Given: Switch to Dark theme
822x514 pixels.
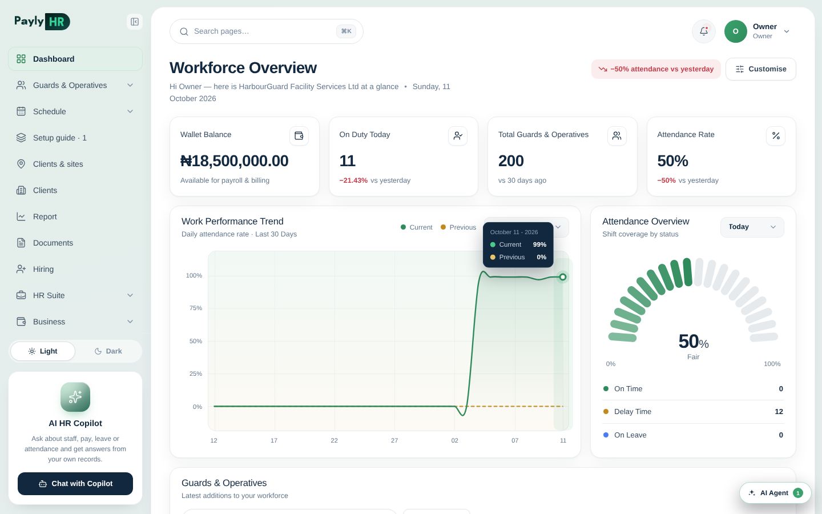Looking at the screenshot, I should click(x=108, y=351).
